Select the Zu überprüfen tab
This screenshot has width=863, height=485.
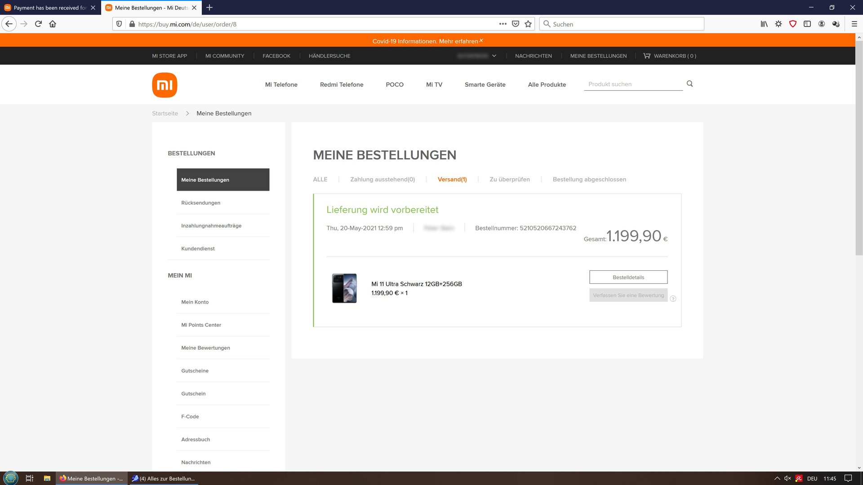pos(510,179)
